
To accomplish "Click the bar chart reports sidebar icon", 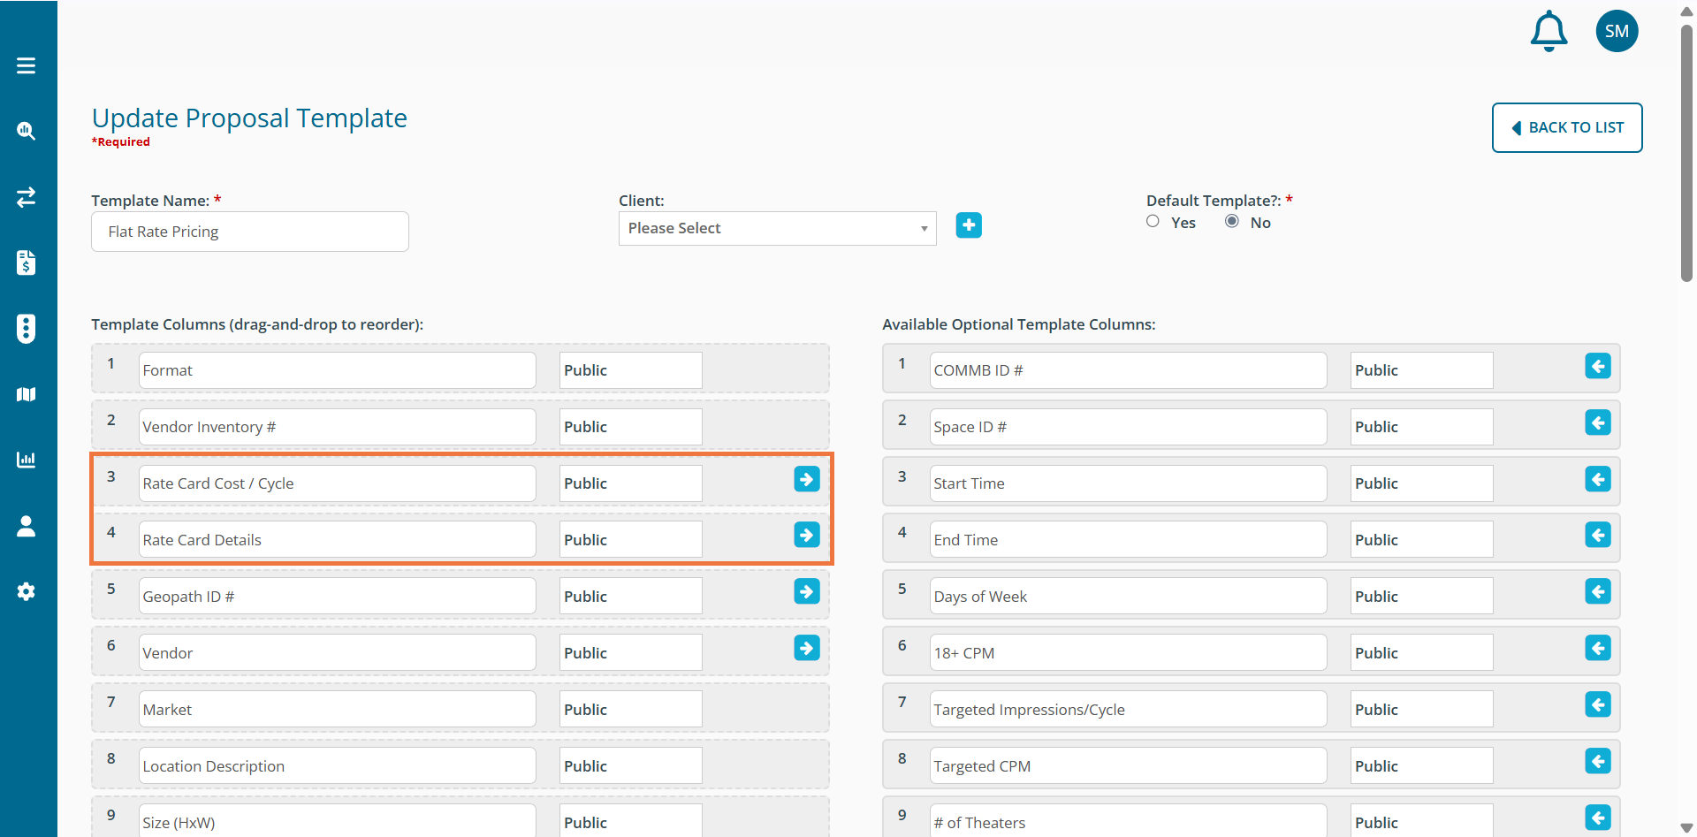I will click(x=26, y=460).
